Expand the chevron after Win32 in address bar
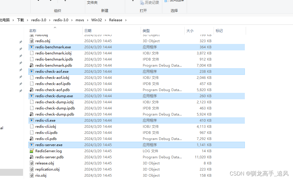293x179 pixels. point(105,20)
